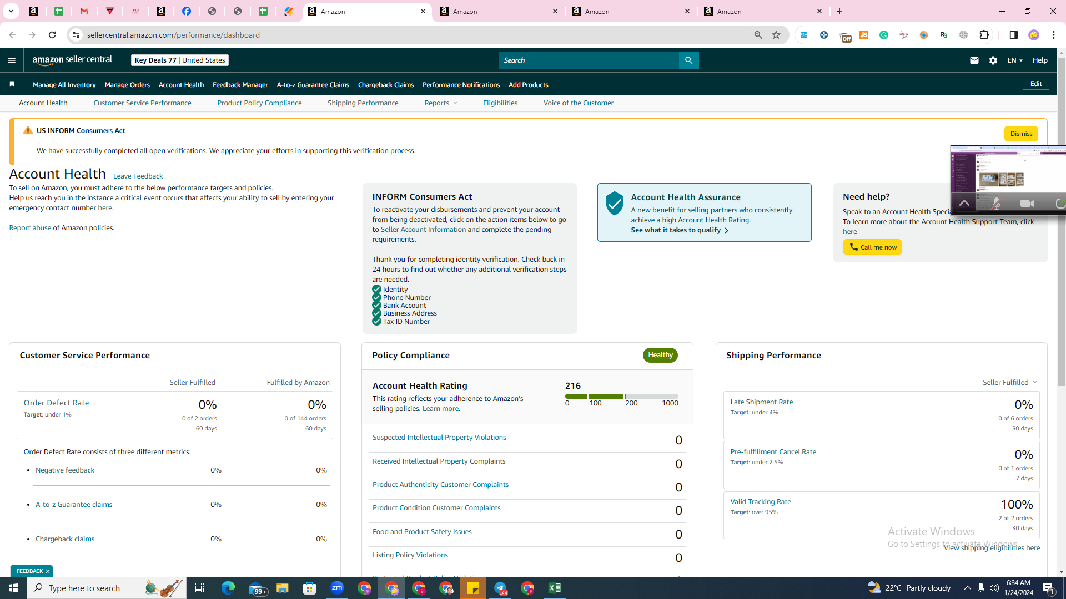Open the Windows notification center icon
The image size is (1066, 599).
point(1049,588)
